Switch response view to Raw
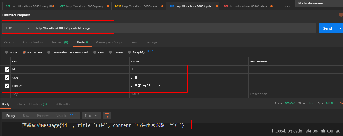Viewport: 343px width, 136px height. tap(26, 115)
